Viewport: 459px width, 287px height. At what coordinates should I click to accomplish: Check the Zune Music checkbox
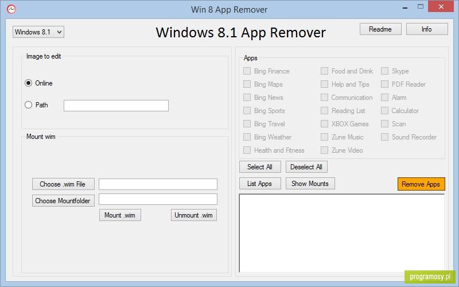(x=324, y=137)
